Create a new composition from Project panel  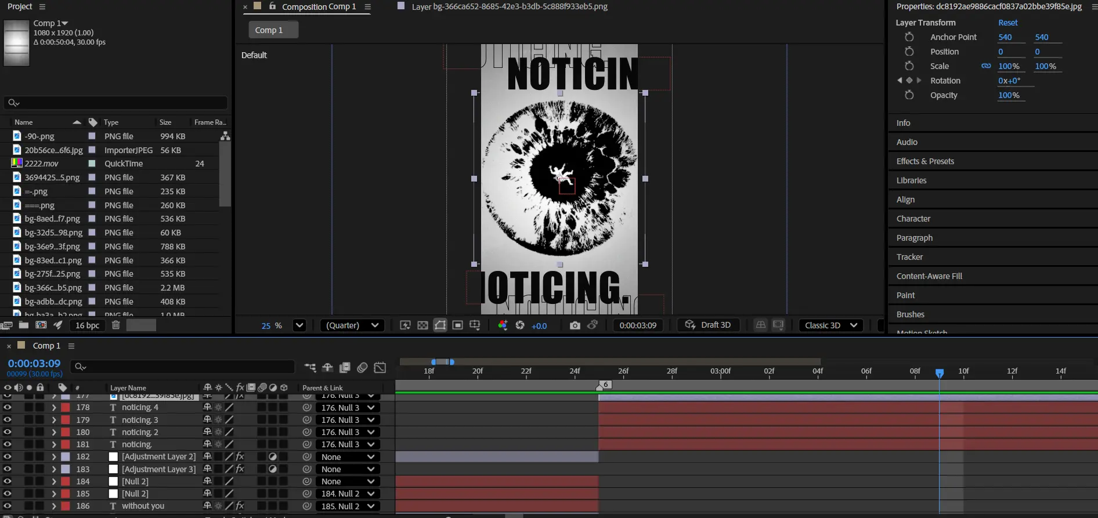pyautogui.click(x=41, y=325)
